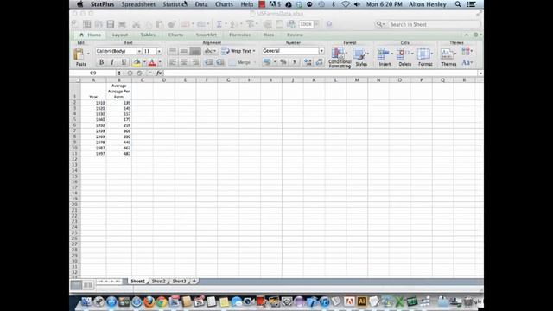Open the Spreadsheet menu in menu bar
This screenshot has width=553, height=311.
(138, 4)
